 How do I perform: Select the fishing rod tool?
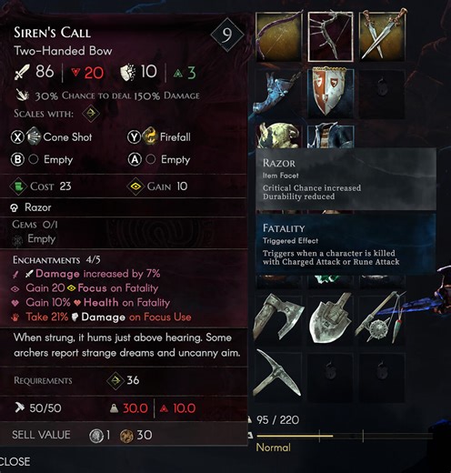[382, 319]
